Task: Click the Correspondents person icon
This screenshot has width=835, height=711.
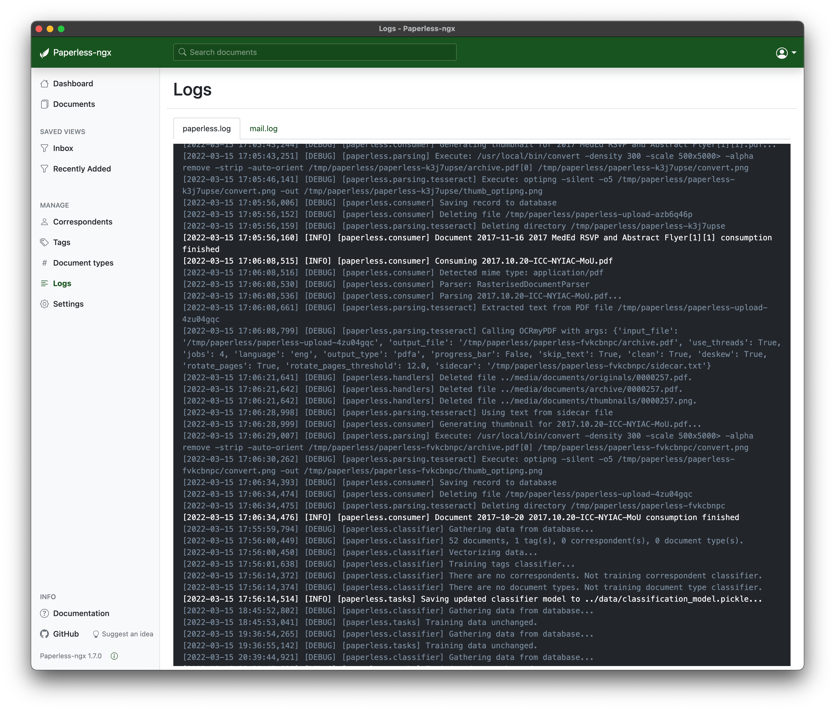Action: tap(44, 222)
